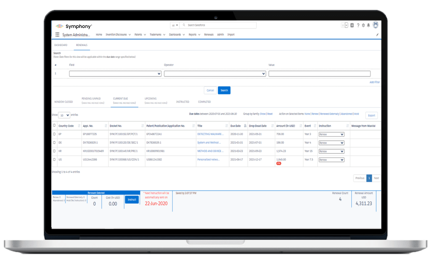Click the Hold action link

[356, 114]
